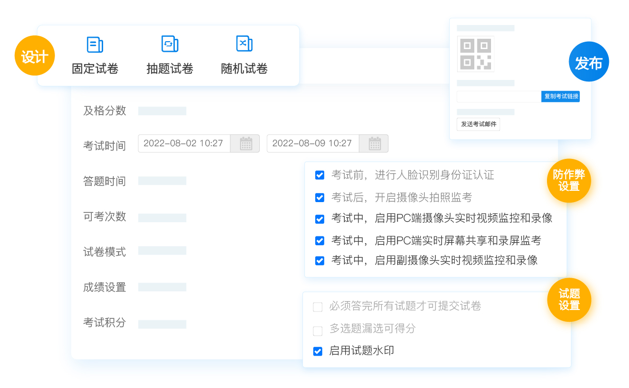Toggle the 启用试题水印 checkbox

(318, 351)
